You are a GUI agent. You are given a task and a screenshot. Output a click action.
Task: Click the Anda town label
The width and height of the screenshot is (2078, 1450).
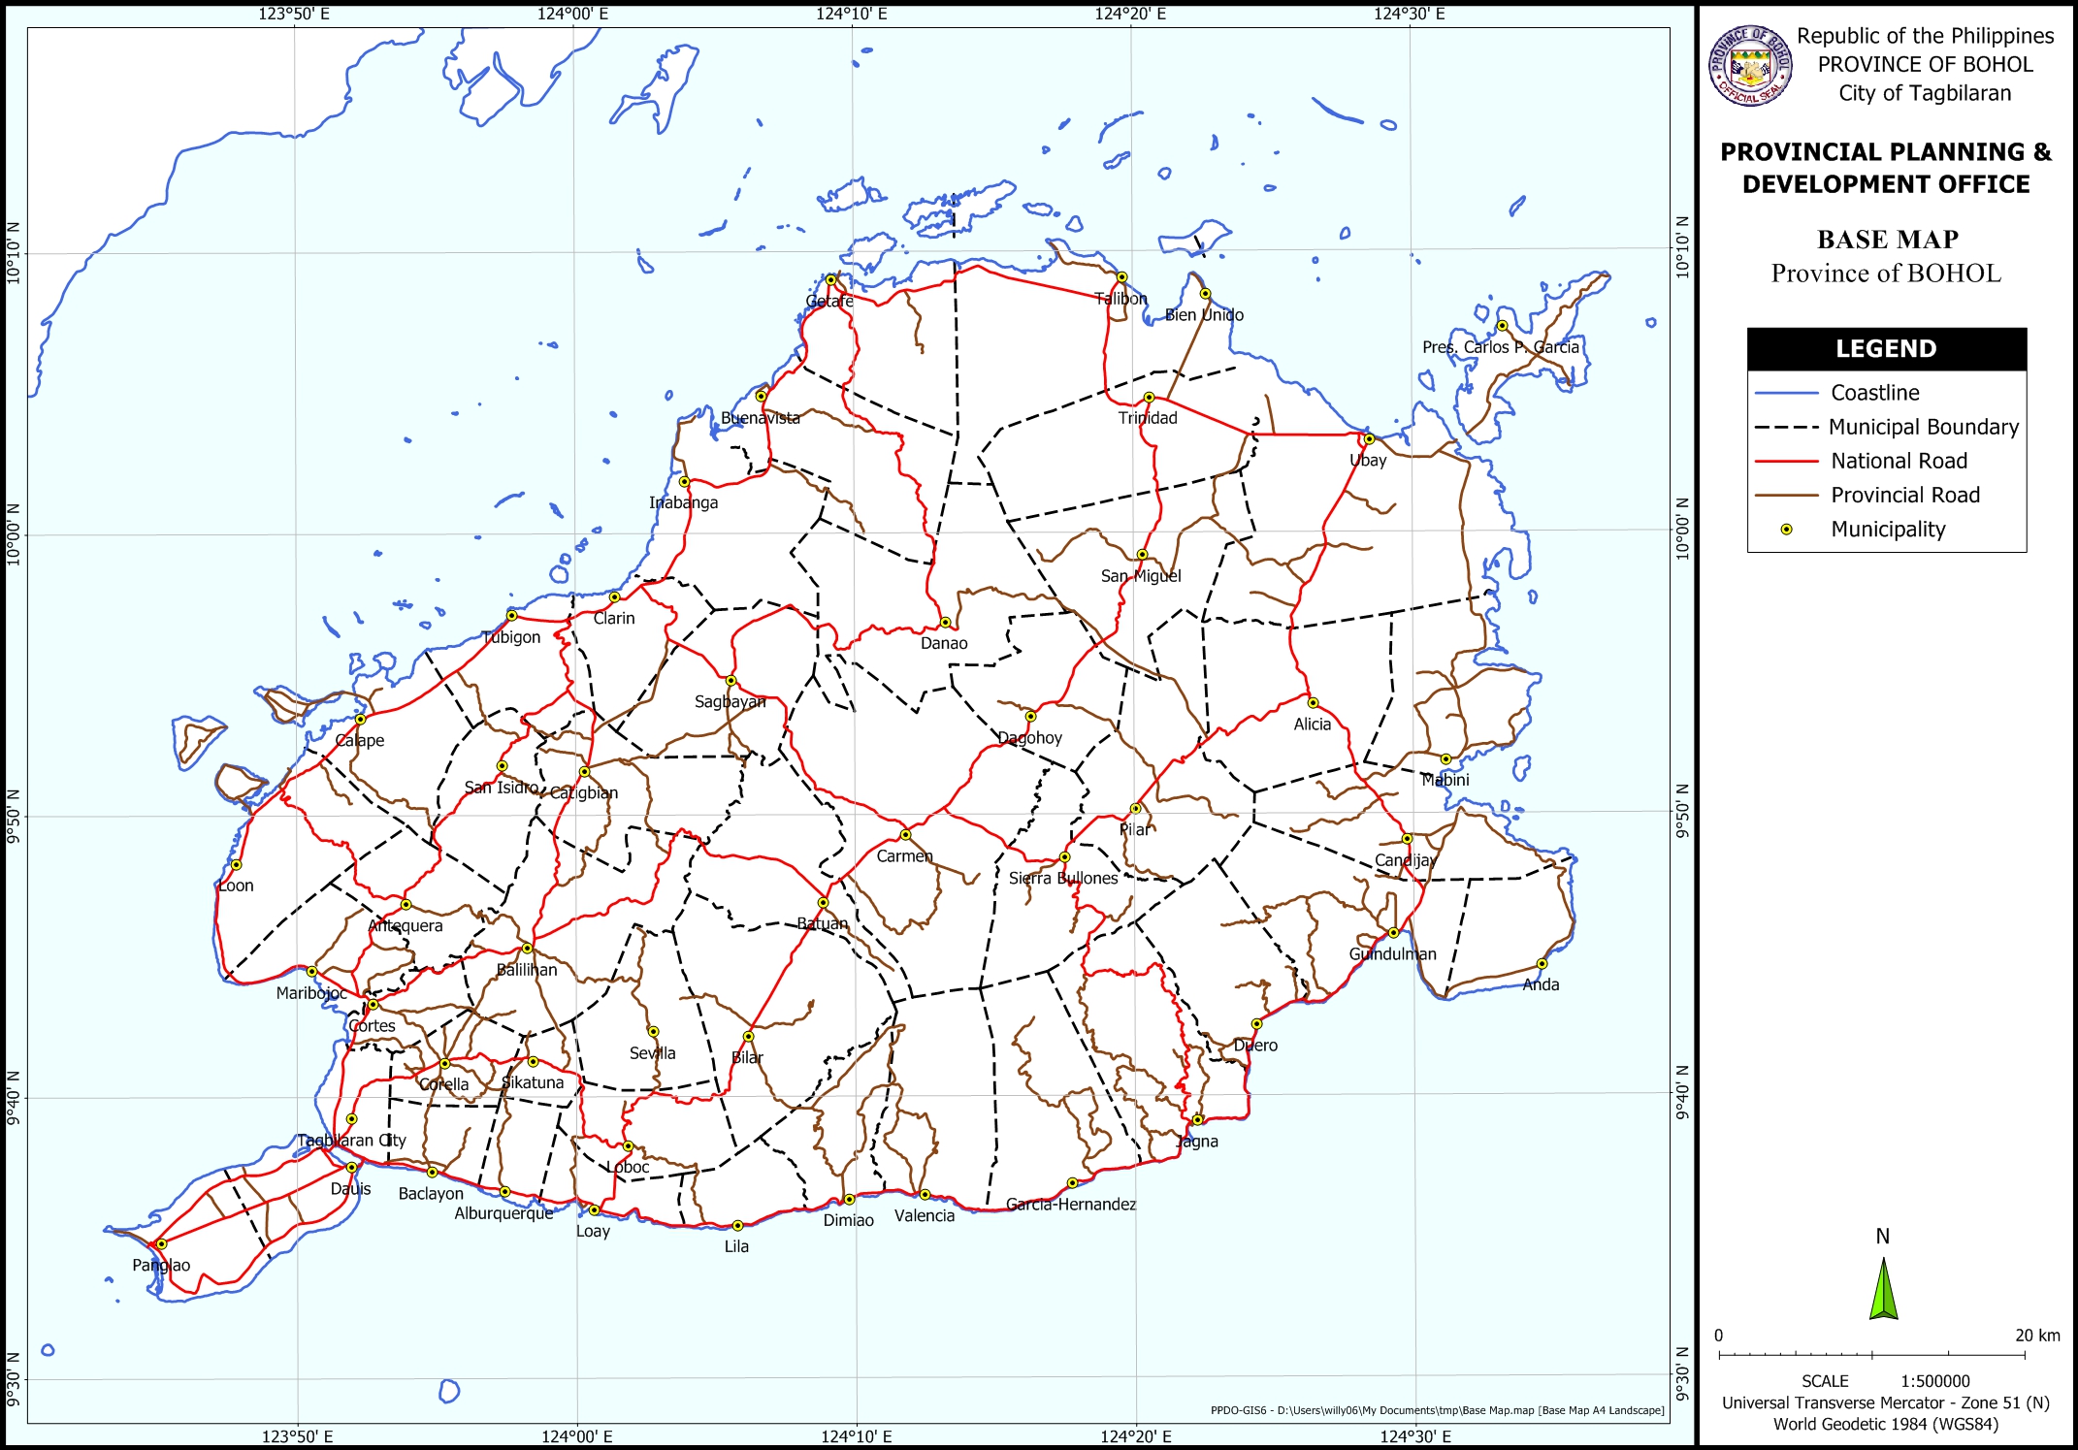tap(1541, 985)
